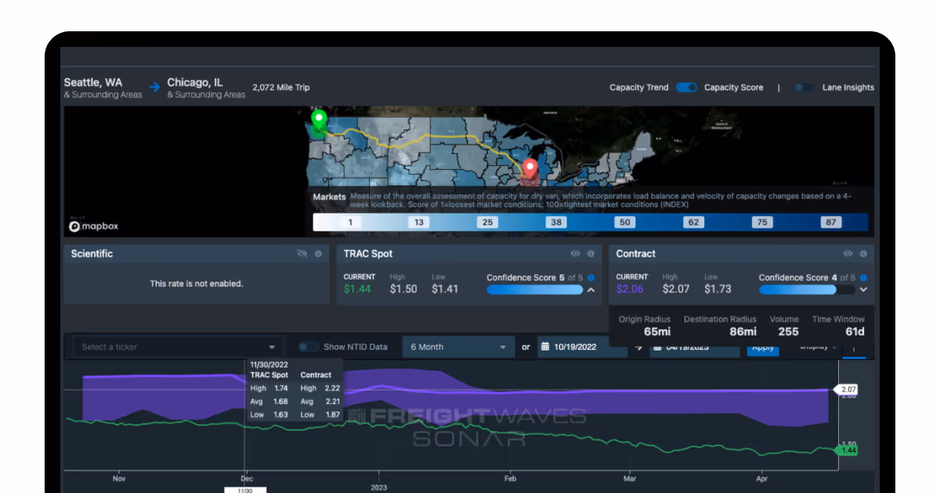Click the Nov label on chart axis
Screen dimensions: 940x493
[119, 478]
